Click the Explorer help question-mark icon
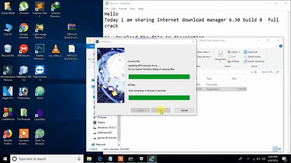The height and width of the screenshot is (163, 291). [281, 46]
